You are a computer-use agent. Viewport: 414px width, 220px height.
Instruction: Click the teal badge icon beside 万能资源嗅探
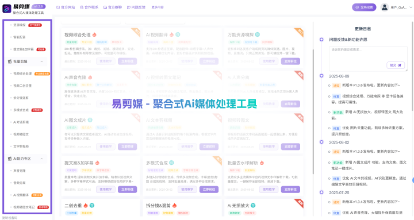pyautogui.click(x=258, y=34)
